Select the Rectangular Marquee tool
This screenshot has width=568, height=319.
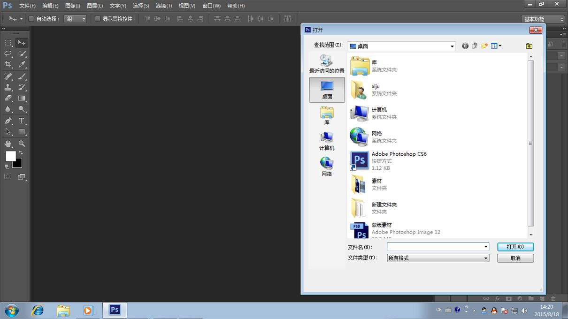[x=8, y=43]
